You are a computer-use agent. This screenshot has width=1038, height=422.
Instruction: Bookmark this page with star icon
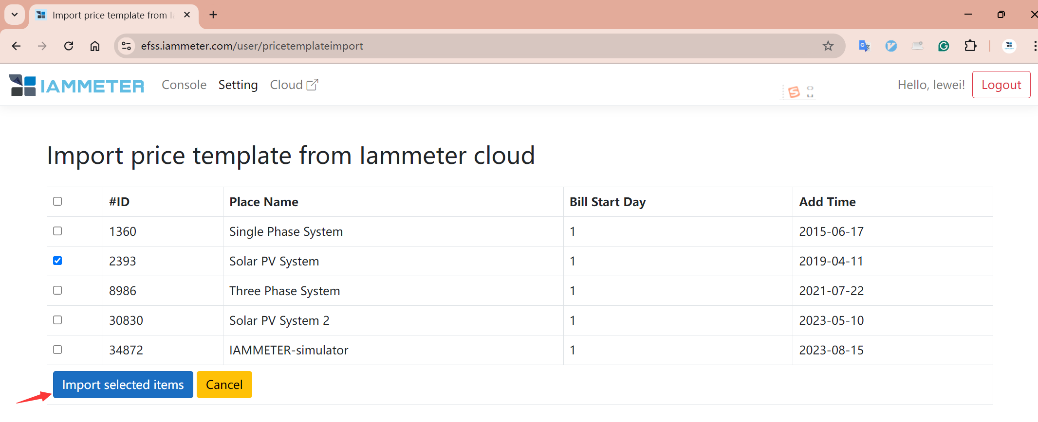click(828, 46)
